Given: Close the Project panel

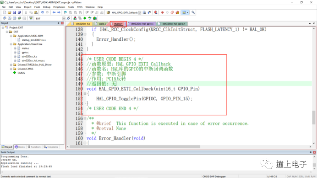Looking at the screenshot, I should pyautogui.click(x=62, y=23).
